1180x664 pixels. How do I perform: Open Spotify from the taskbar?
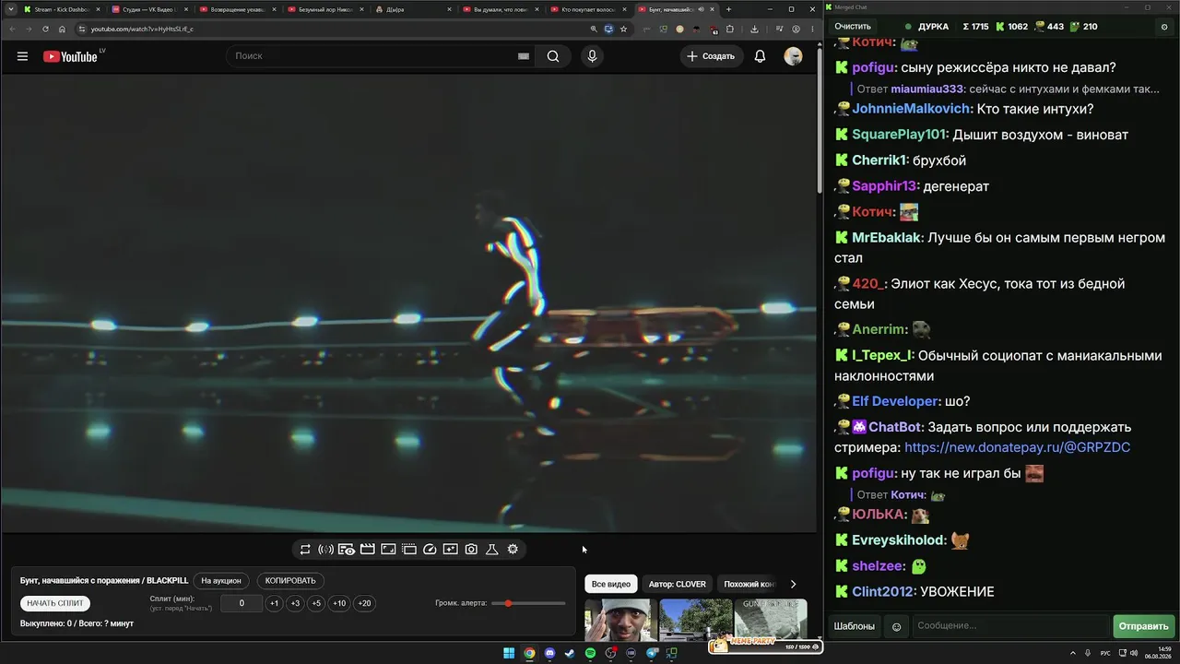[x=590, y=654]
